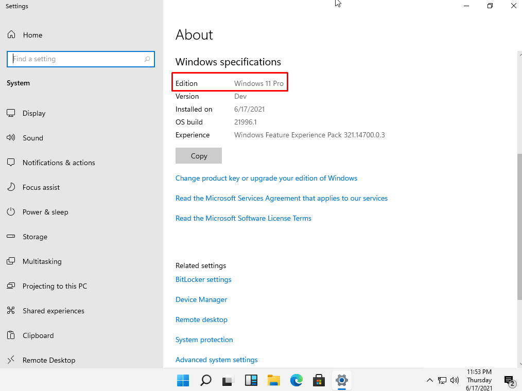Copy the Windows specifications
Image resolution: width=522 pixels, height=391 pixels.
click(x=199, y=156)
